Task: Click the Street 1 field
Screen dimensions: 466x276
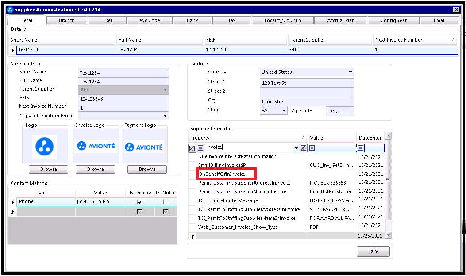Action: coord(307,83)
